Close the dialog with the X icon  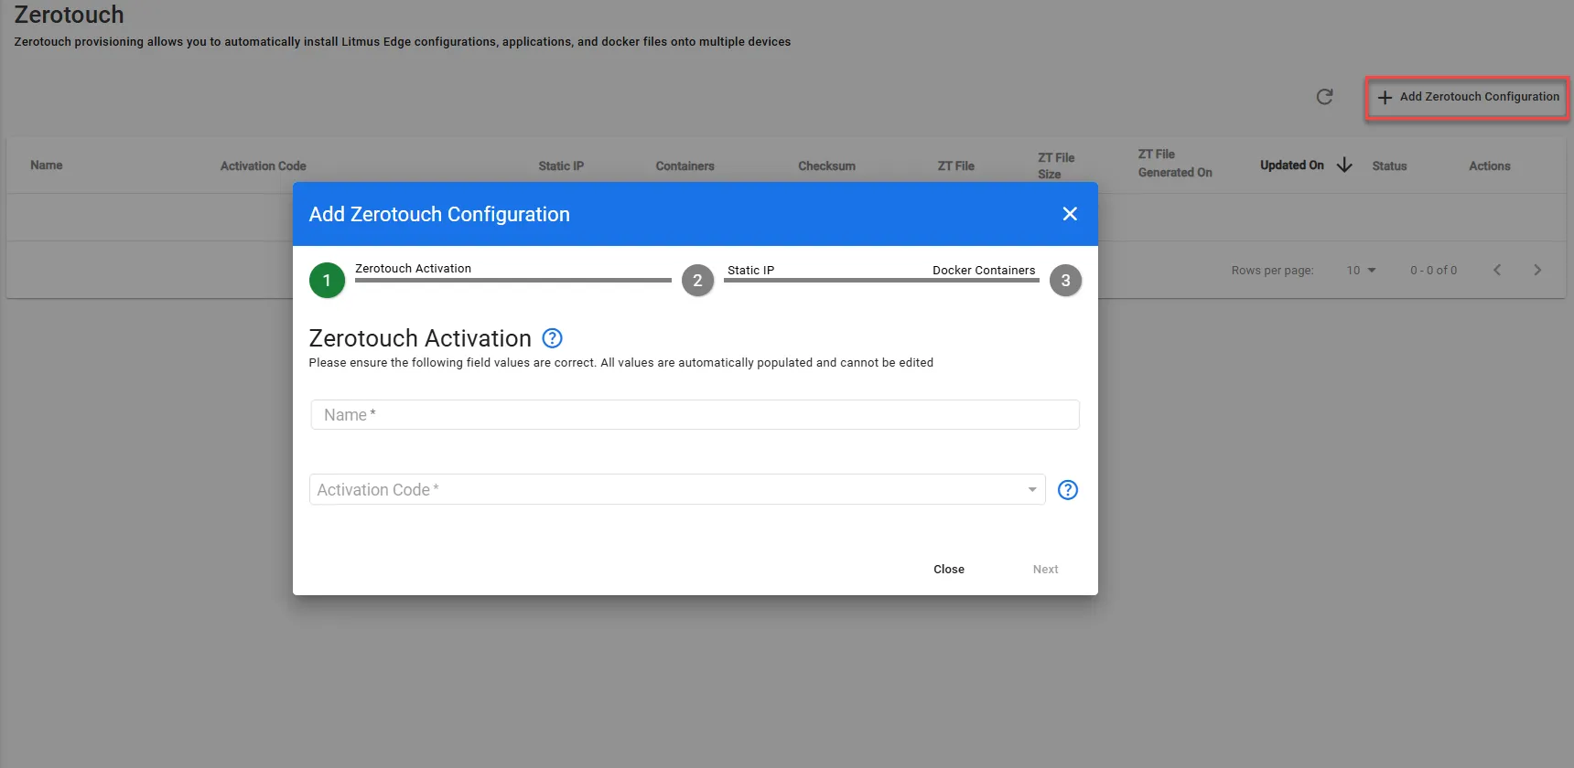pos(1070,214)
